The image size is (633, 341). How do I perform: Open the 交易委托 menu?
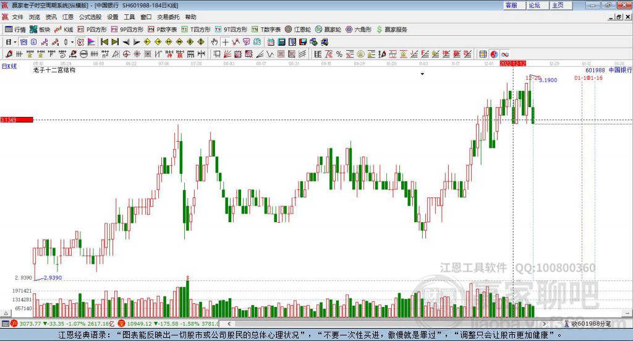(x=168, y=17)
